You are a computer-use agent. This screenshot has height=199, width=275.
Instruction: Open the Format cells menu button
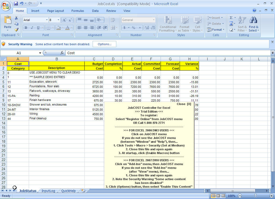coord(216,30)
